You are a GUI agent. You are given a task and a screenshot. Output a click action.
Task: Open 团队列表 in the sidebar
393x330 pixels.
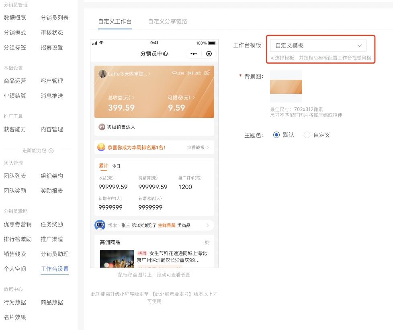click(x=15, y=176)
